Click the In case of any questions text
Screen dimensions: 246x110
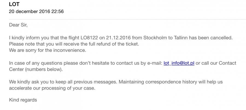tap(36, 63)
